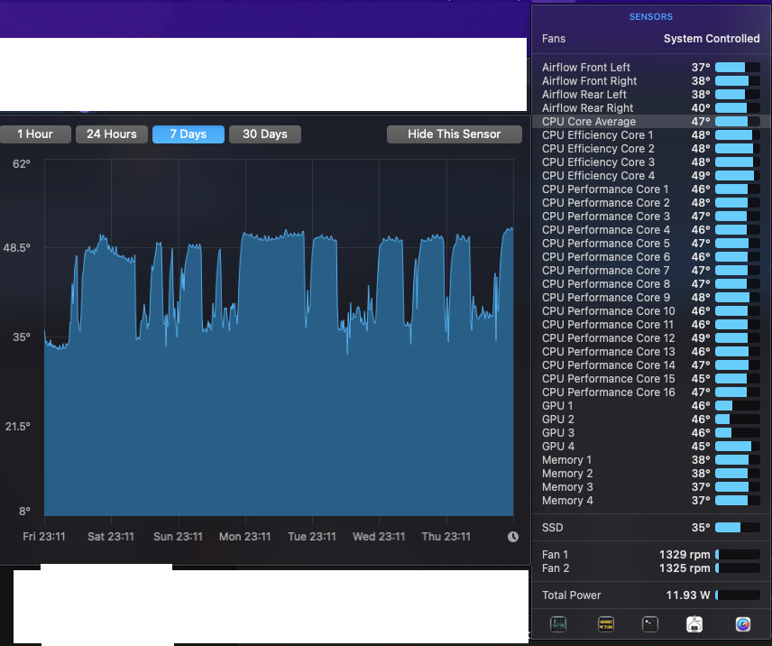Select the Airflow Rear Right sensor

[x=651, y=108]
